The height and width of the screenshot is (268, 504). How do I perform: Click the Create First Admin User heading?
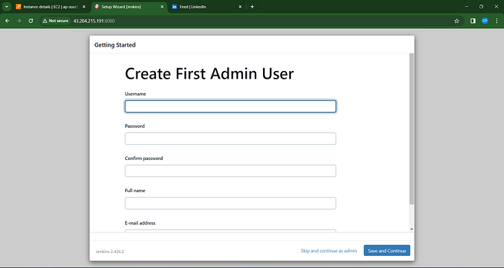(x=210, y=74)
